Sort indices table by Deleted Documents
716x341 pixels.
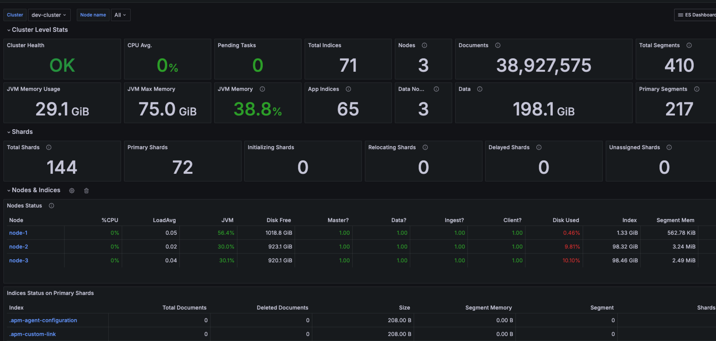click(282, 308)
